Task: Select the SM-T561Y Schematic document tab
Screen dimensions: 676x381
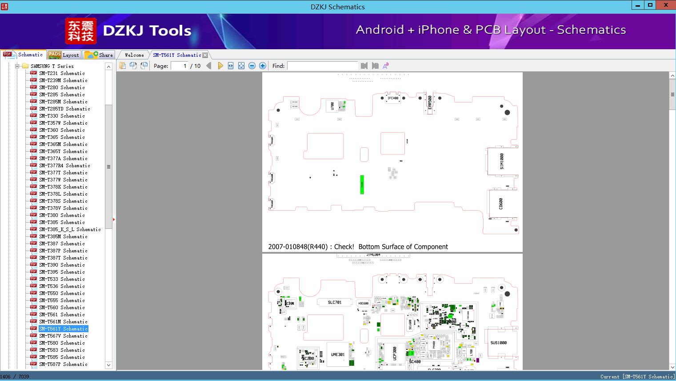Action: (177, 55)
